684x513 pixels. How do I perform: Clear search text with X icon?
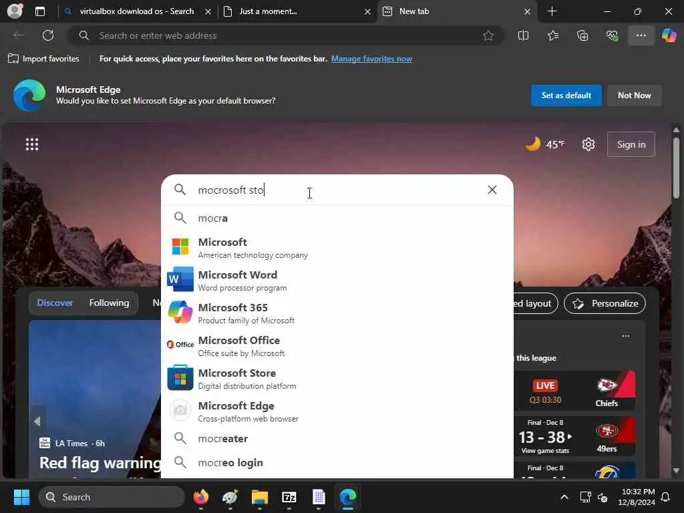tap(492, 190)
